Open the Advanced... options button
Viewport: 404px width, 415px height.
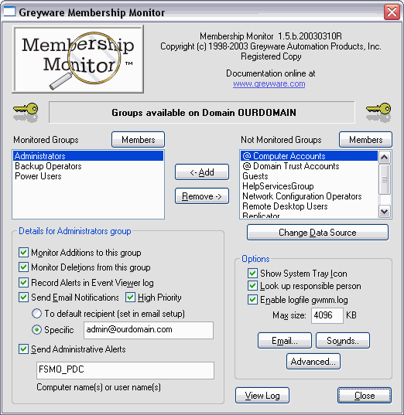point(313,361)
